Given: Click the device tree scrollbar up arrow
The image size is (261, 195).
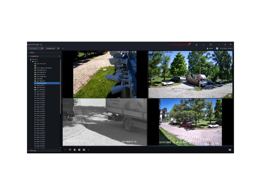Looking at the screenshot, I should click(60, 59).
